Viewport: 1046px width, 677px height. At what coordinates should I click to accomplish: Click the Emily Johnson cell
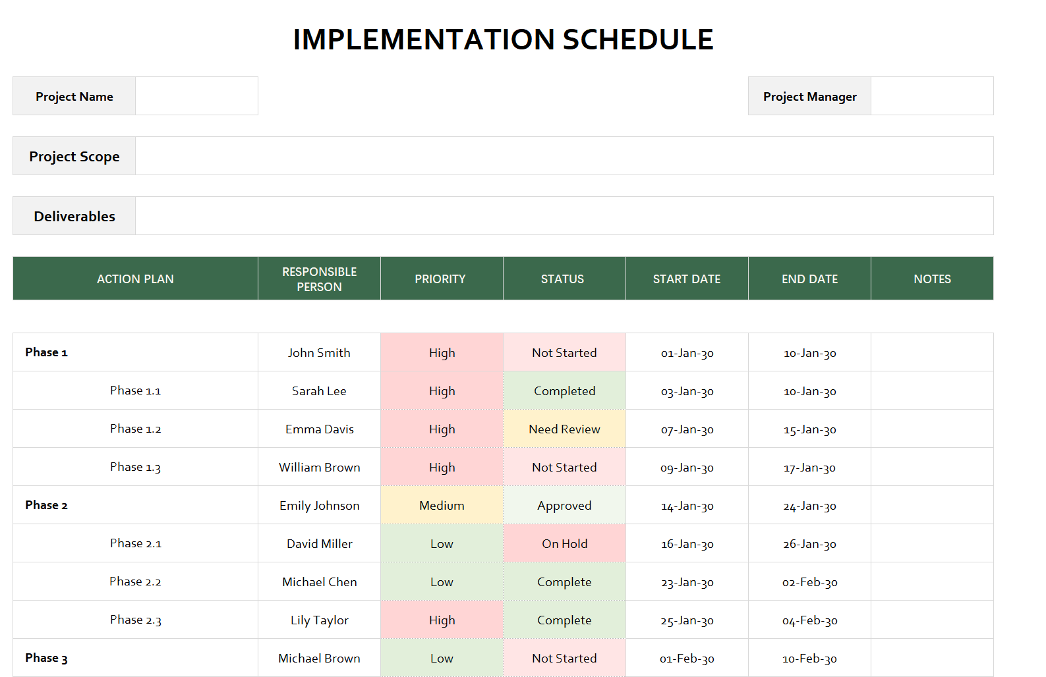point(319,505)
